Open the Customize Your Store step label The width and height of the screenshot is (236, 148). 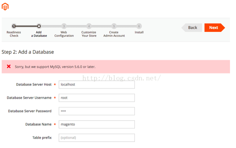(89, 34)
